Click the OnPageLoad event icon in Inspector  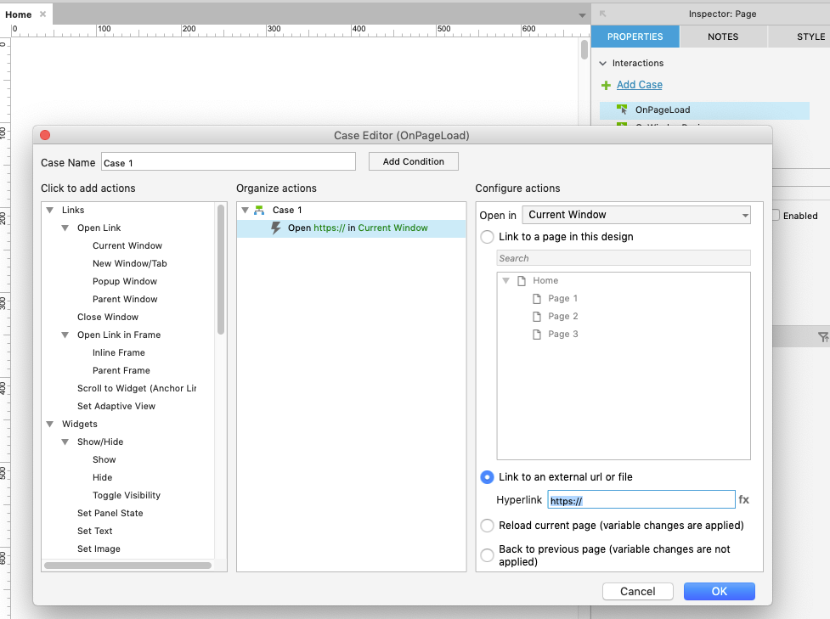(x=621, y=110)
